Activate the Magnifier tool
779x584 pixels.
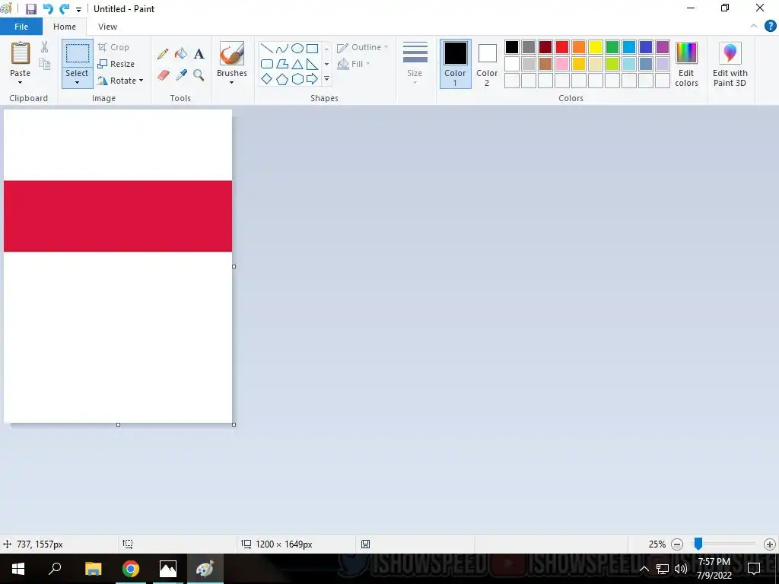[199, 75]
